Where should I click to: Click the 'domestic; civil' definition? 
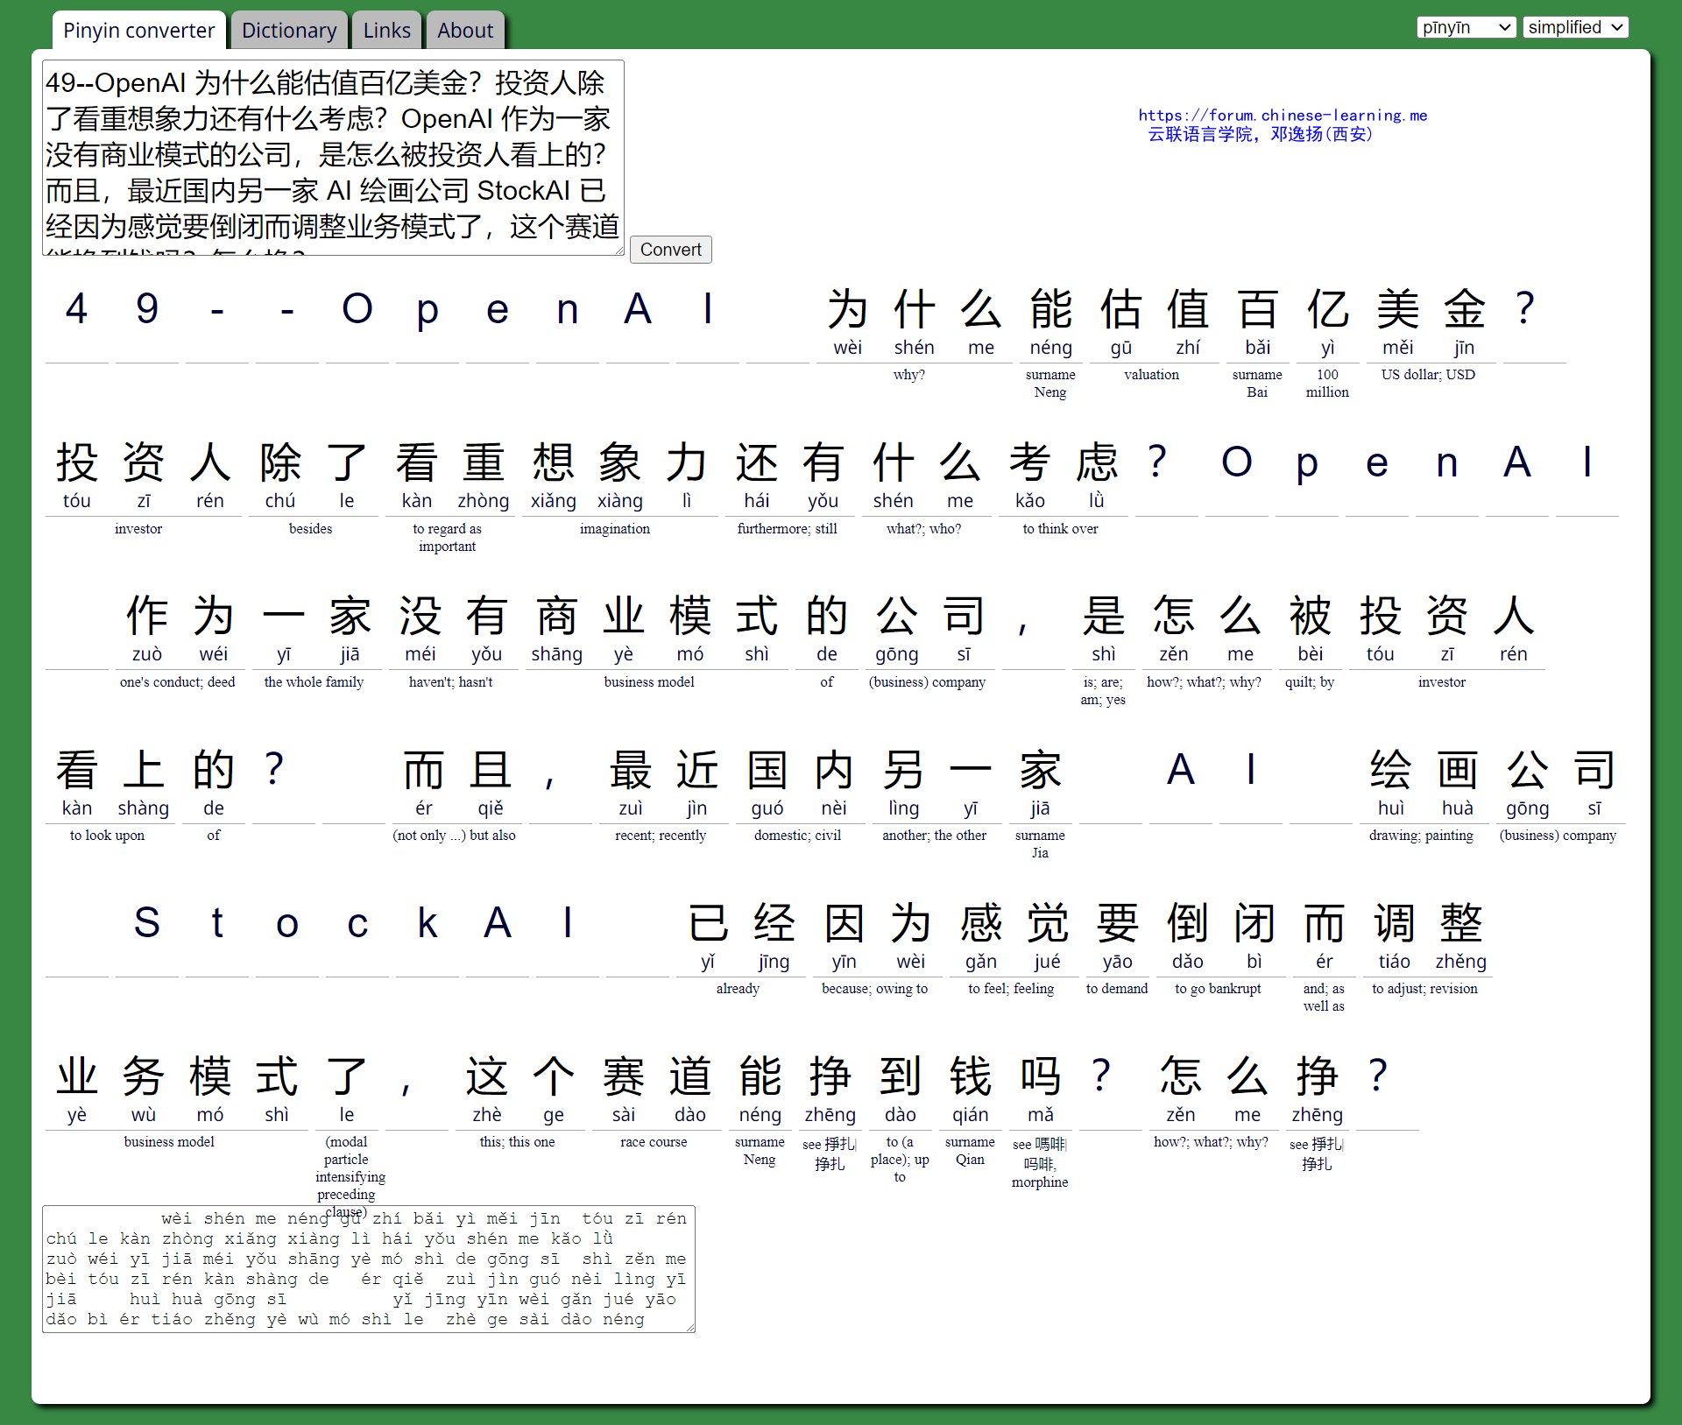(797, 836)
